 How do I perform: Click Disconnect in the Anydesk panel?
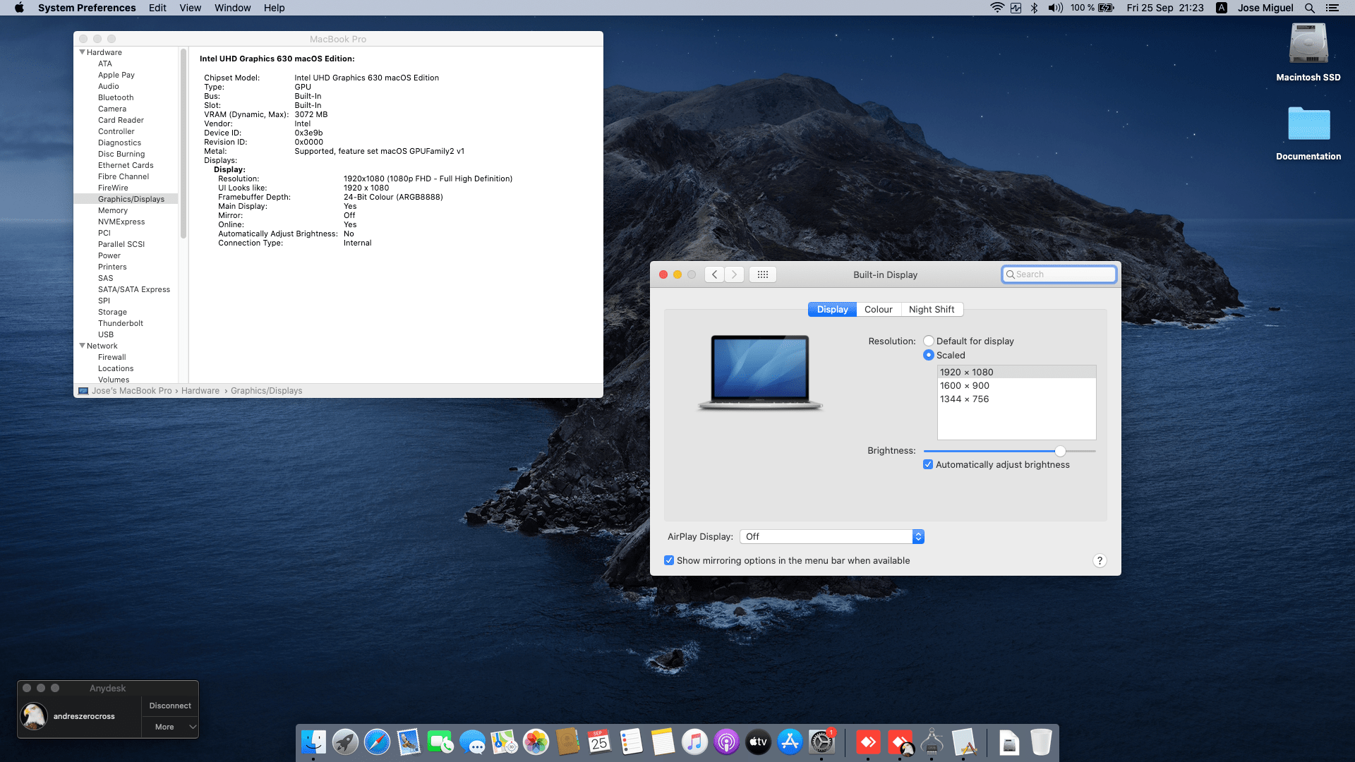point(170,706)
